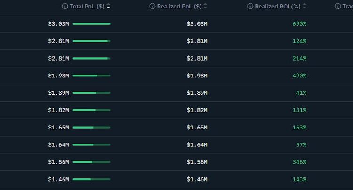Click the PnL bar in the $1.46M row
The image size is (353, 190).
(x=91, y=179)
